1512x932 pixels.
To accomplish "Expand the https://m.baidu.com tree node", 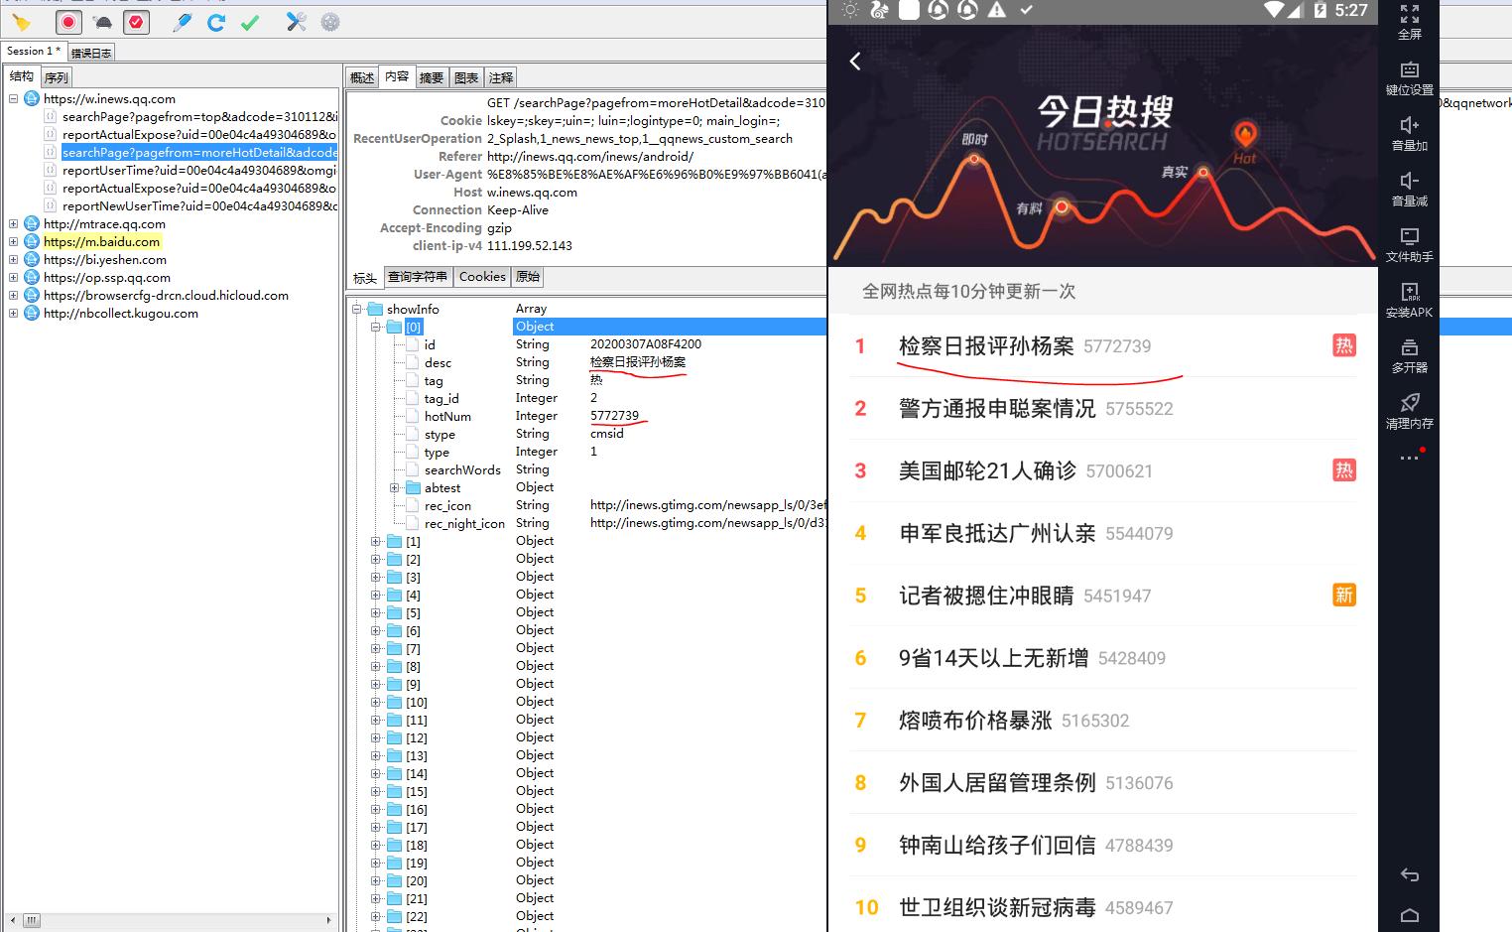I will point(14,242).
